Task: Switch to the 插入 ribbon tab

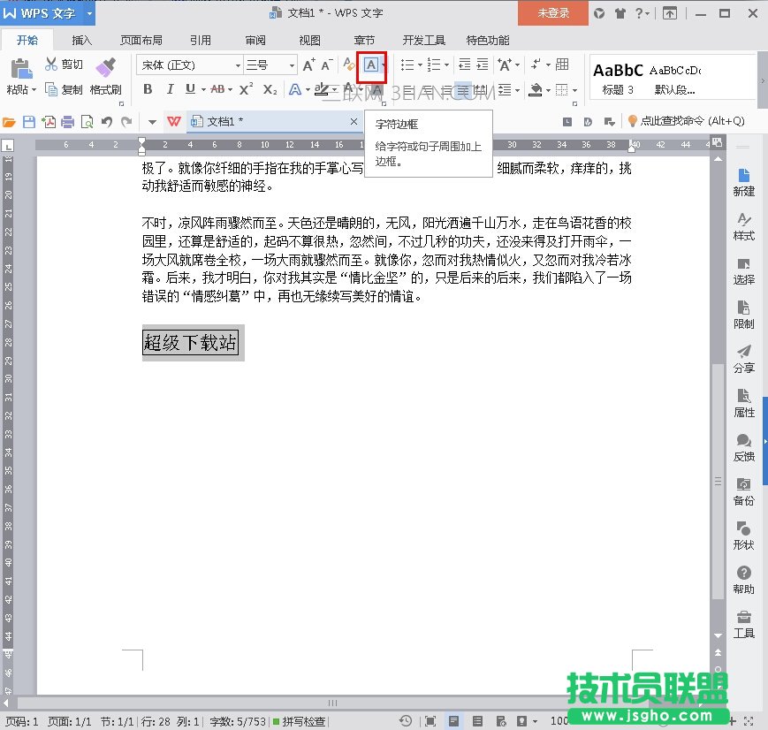Action: click(81, 39)
